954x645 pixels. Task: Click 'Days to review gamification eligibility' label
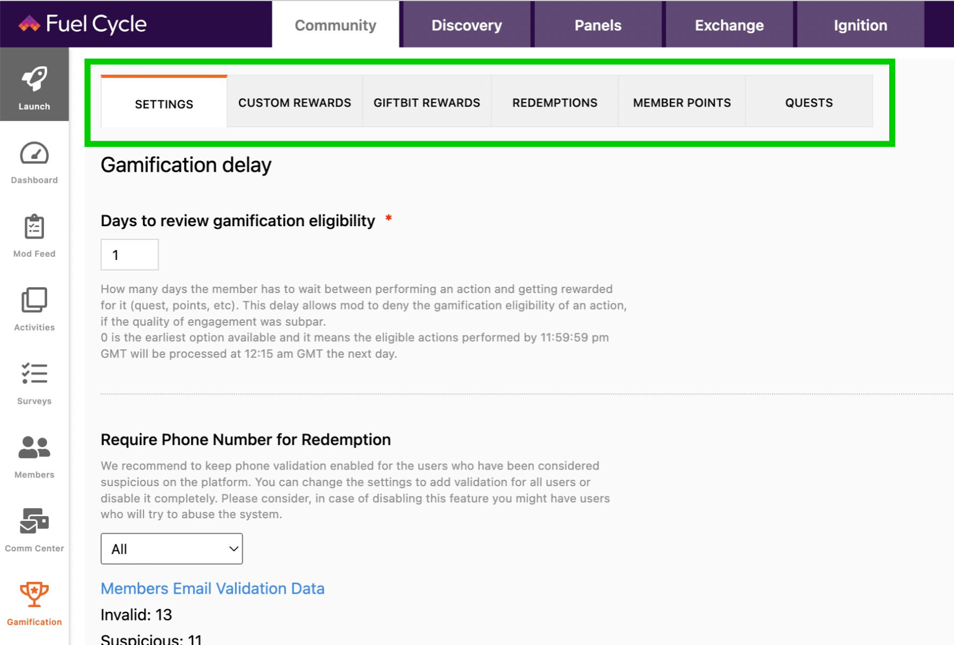click(x=238, y=220)
